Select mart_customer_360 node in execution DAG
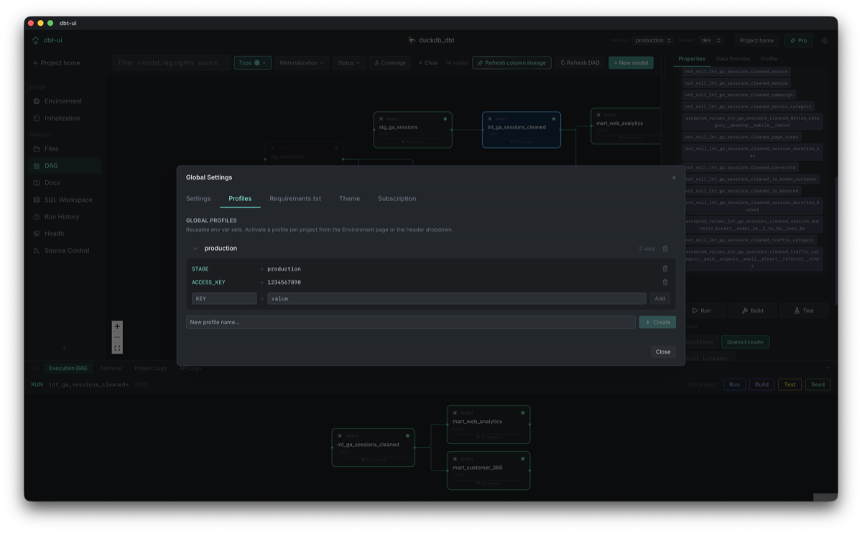 tap(488, 471)
